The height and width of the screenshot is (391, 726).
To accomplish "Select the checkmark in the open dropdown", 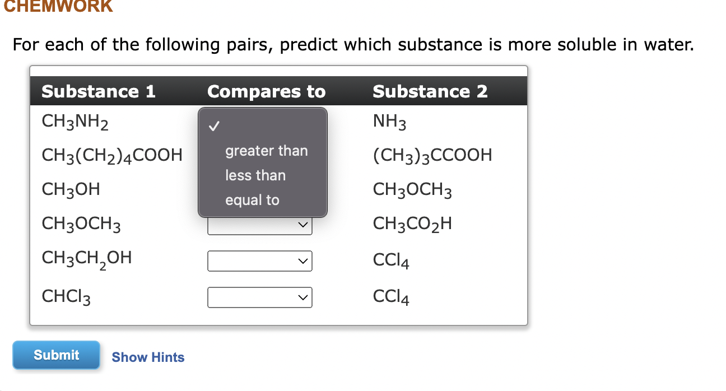I will tap(215, 126).
